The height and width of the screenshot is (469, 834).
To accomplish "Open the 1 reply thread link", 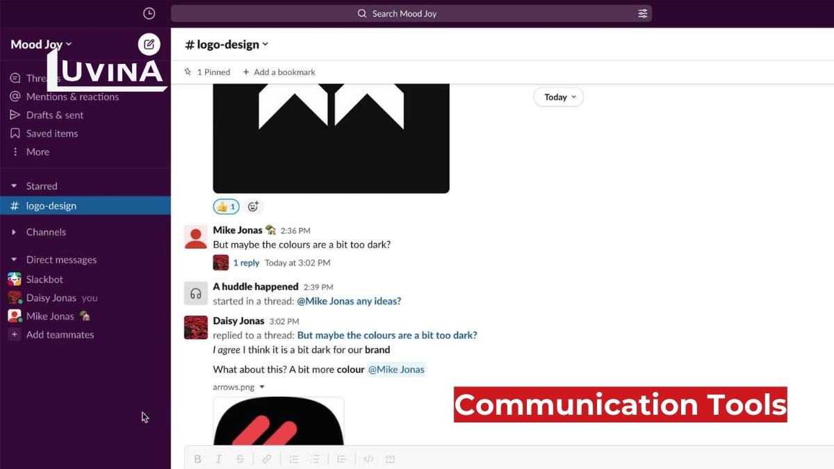I will click(246, 263).
